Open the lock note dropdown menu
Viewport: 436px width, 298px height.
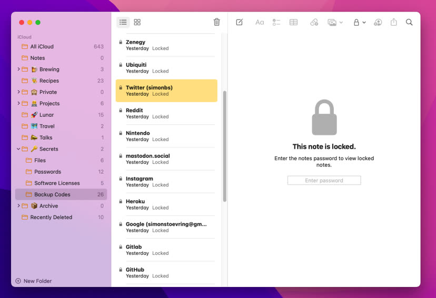(360, 22)
